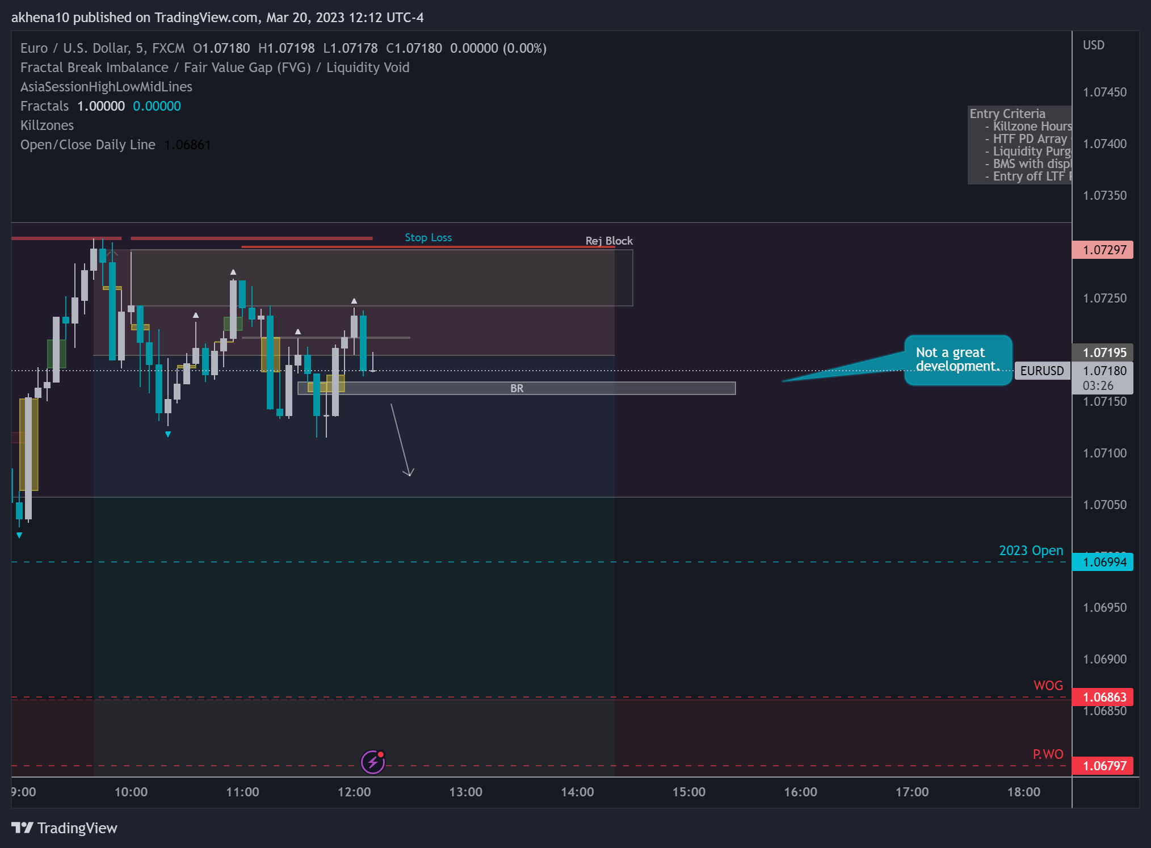
Task: Click the TradingView logo at bottom left
Action: 64,828
